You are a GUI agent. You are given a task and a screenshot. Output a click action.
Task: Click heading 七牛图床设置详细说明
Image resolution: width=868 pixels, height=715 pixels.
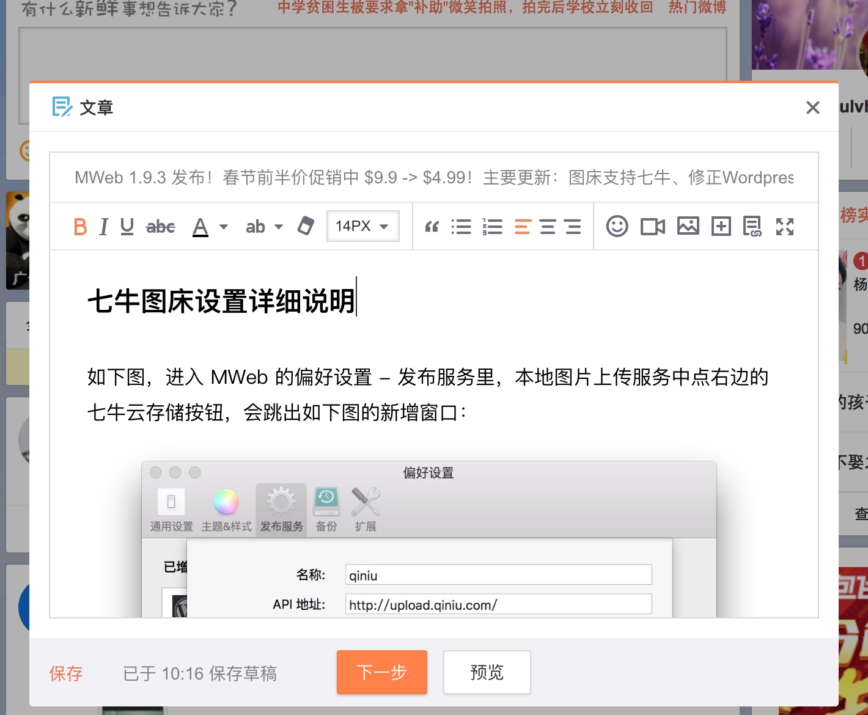pyautogui.click(x=221, y=301)
